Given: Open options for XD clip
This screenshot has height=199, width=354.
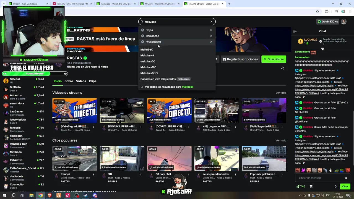Looking at the screenshot, I should coord(141,174).
